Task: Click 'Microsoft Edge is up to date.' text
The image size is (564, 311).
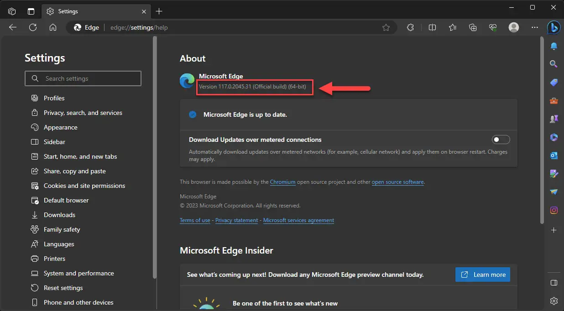Action: pyautogui.click(x=245, y=114)
